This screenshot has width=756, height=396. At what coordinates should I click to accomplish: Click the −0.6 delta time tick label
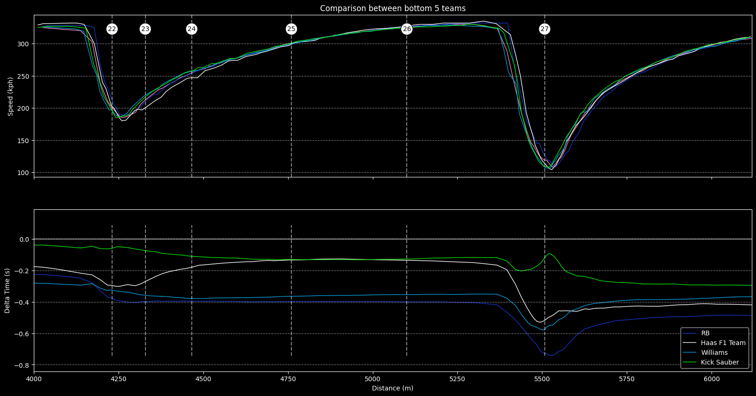[22, 334]
